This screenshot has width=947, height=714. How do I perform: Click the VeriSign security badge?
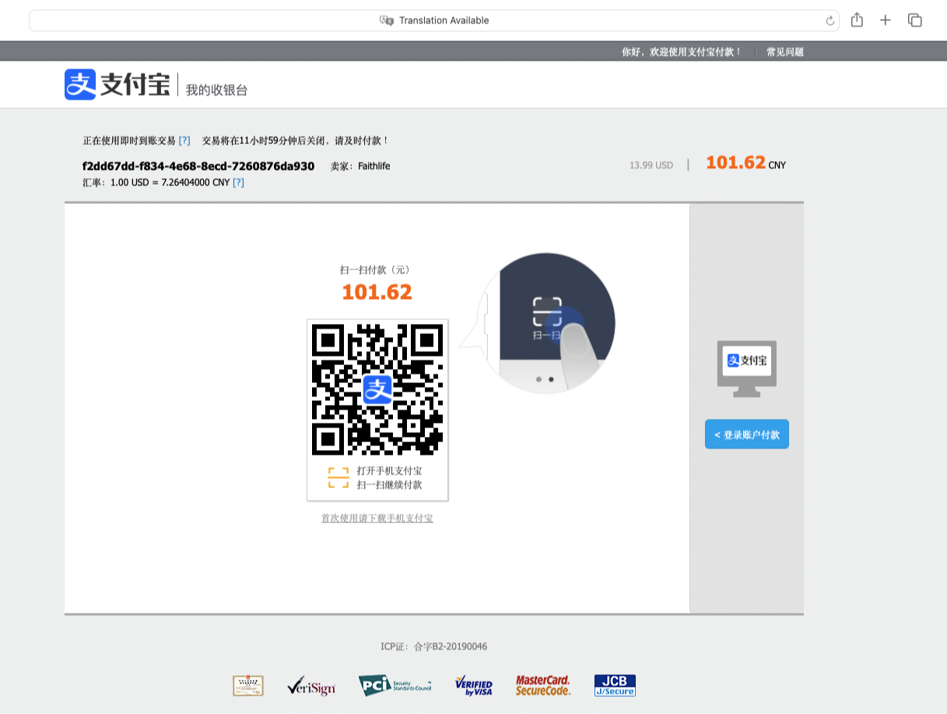tap(311, 686)
